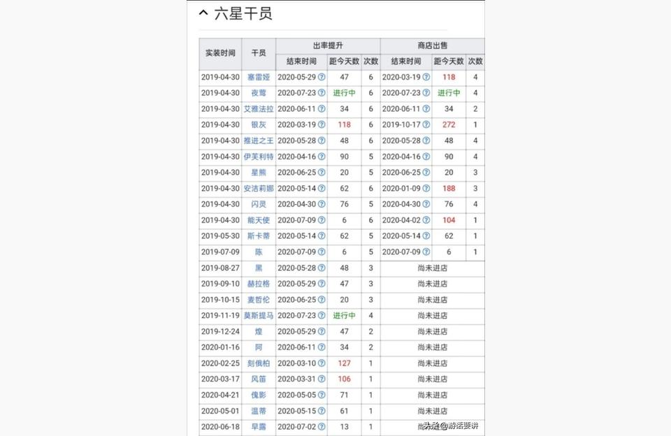Collapse the 六星干员 section chevron
This screenshot has width=671, height=436.
coord(203,13)
